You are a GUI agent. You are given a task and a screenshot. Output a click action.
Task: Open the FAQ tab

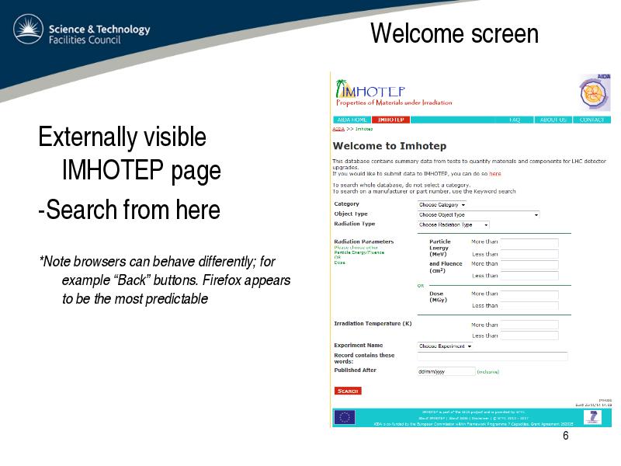tap(515, 120)
